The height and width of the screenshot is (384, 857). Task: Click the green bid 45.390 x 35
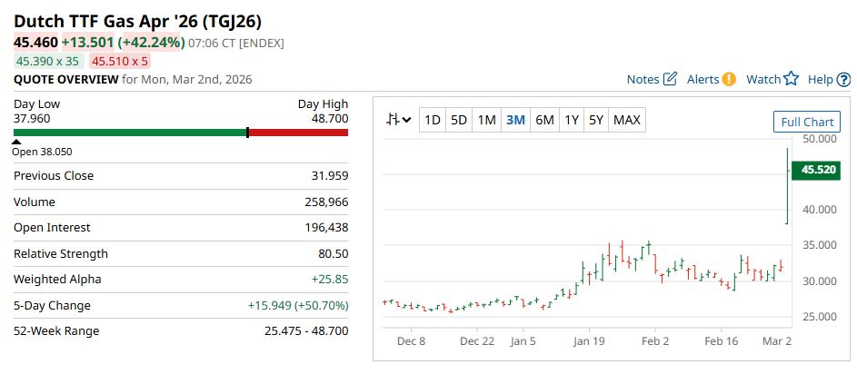[x=47, y=61]
